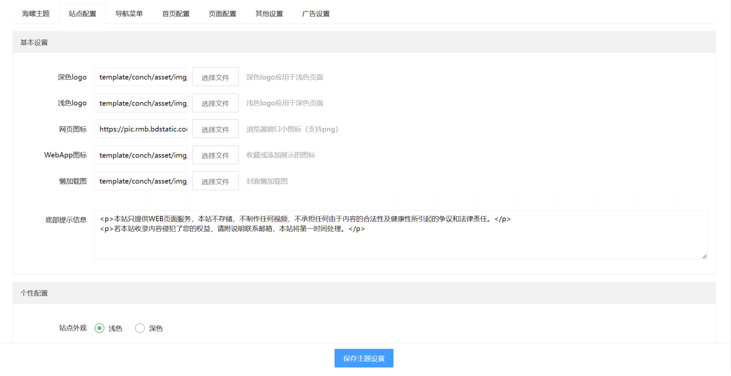The image size is (731, 376).
Task: Open the 广告设置 tab
Action: pyautogui.click(x=316, y=13)
